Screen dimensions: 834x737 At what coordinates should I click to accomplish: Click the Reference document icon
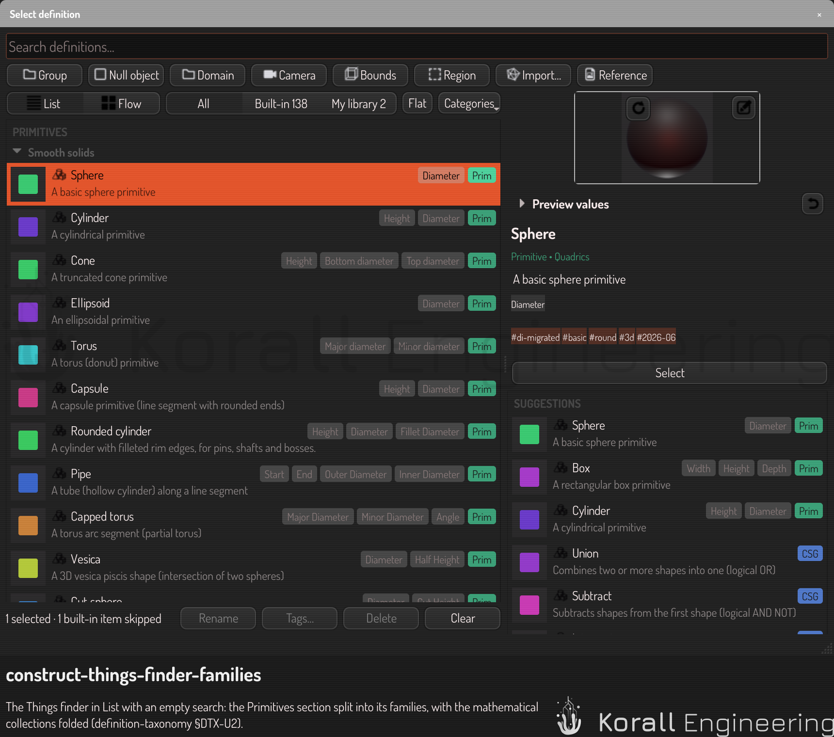590,75
